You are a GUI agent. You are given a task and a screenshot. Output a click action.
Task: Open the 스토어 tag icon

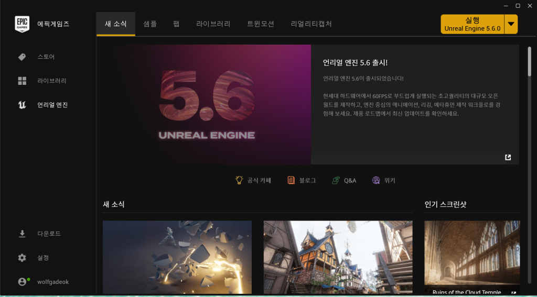[22, 57]
